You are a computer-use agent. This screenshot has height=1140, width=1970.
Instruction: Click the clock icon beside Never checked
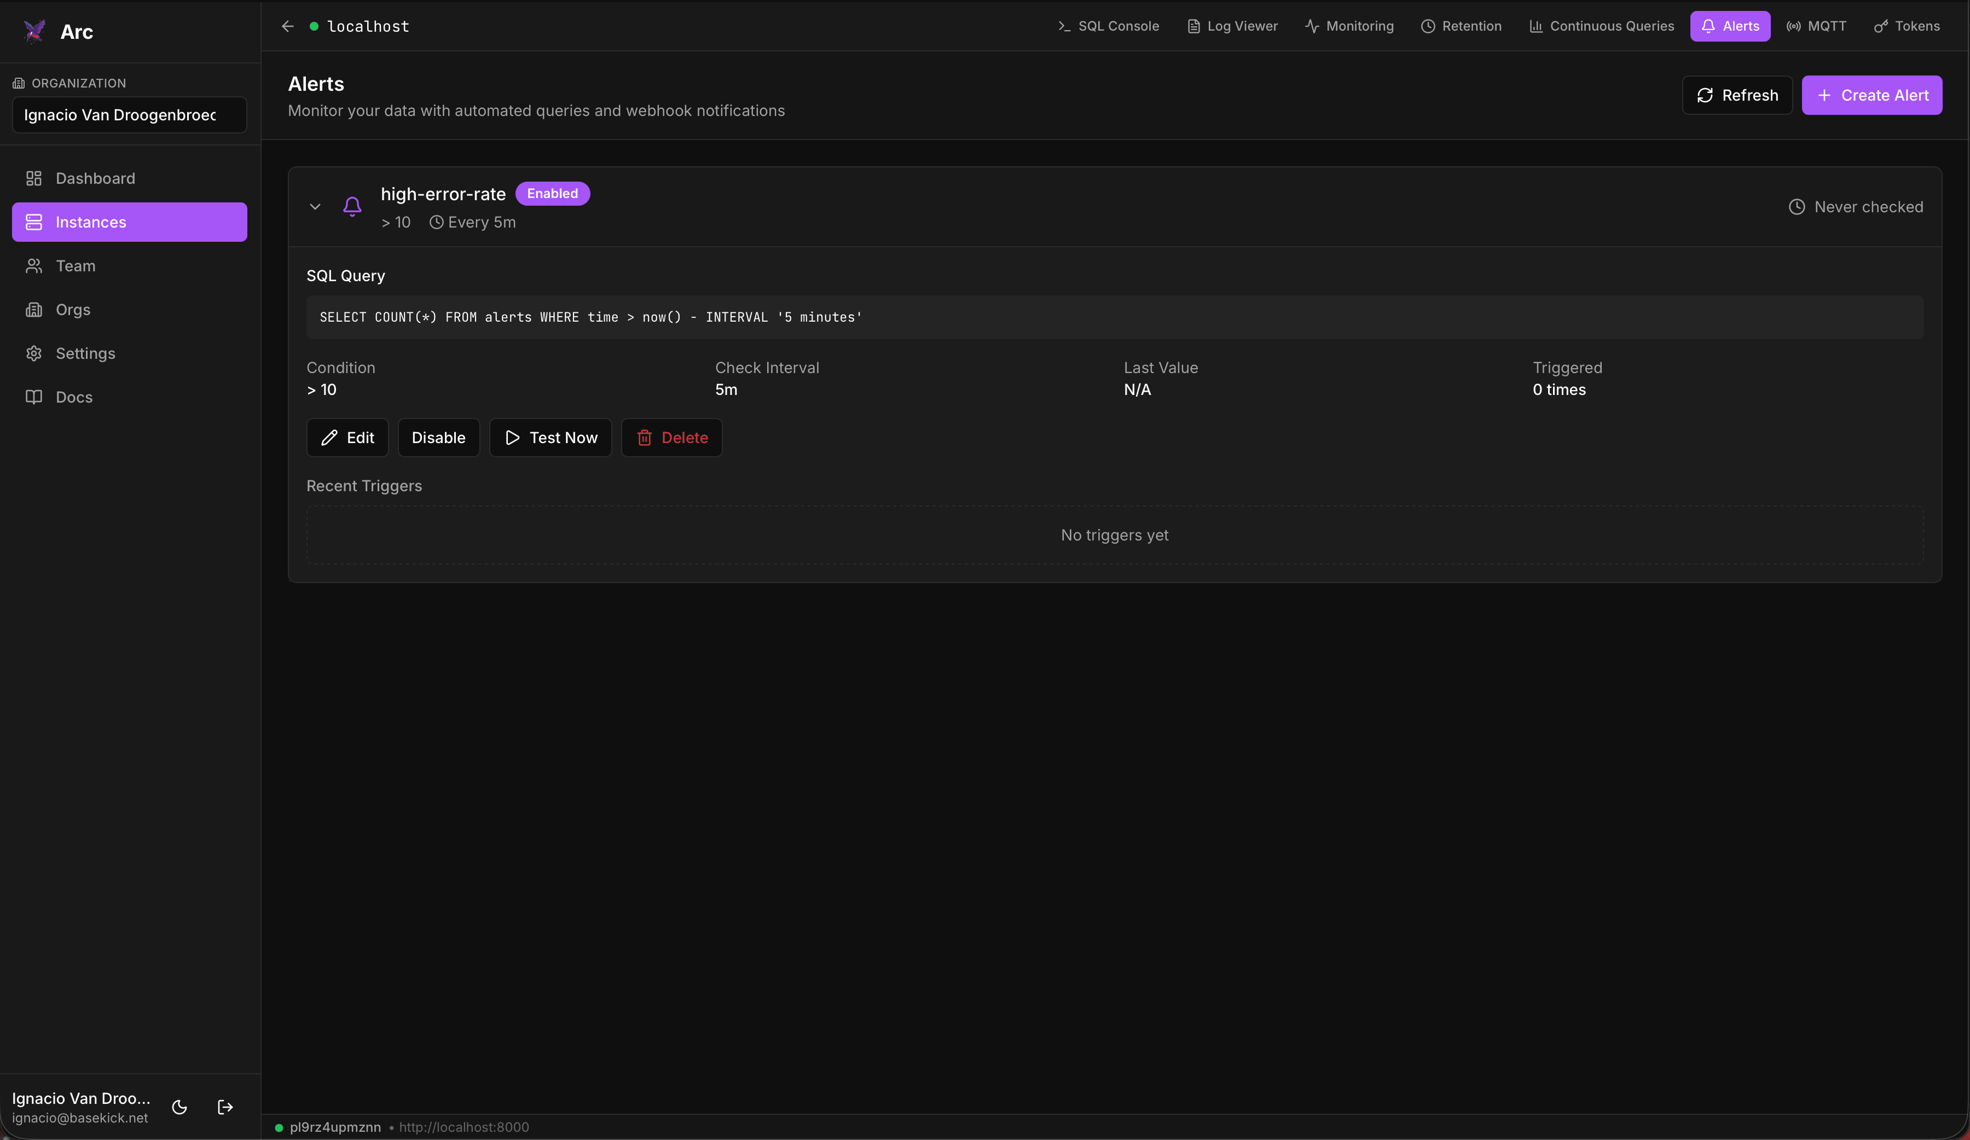click(1797, 207)
